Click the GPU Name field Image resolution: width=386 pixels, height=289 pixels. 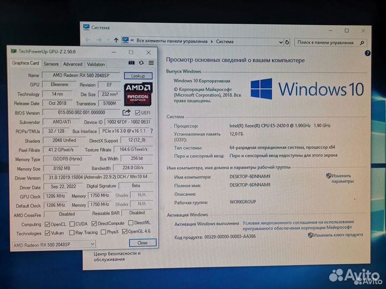point(81,75)
